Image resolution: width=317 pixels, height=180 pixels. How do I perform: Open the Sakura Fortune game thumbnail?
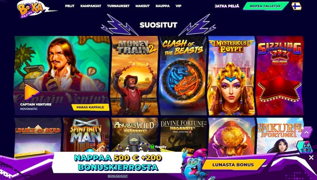click(280, 136)
